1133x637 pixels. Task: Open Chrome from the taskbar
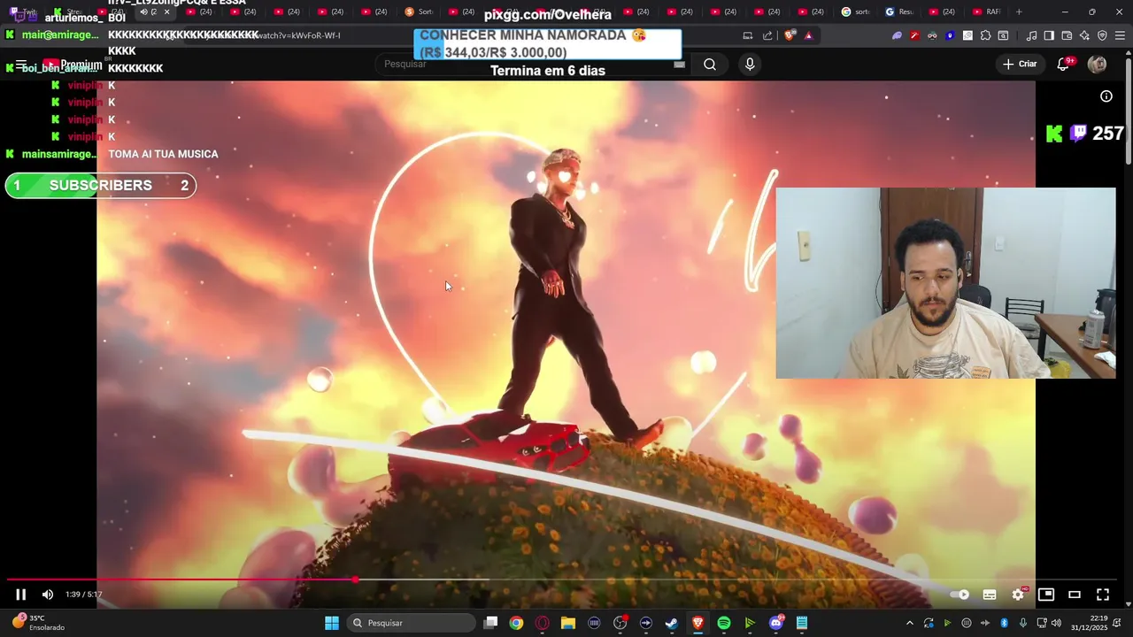pyautogui.click(x=516, y=623)
